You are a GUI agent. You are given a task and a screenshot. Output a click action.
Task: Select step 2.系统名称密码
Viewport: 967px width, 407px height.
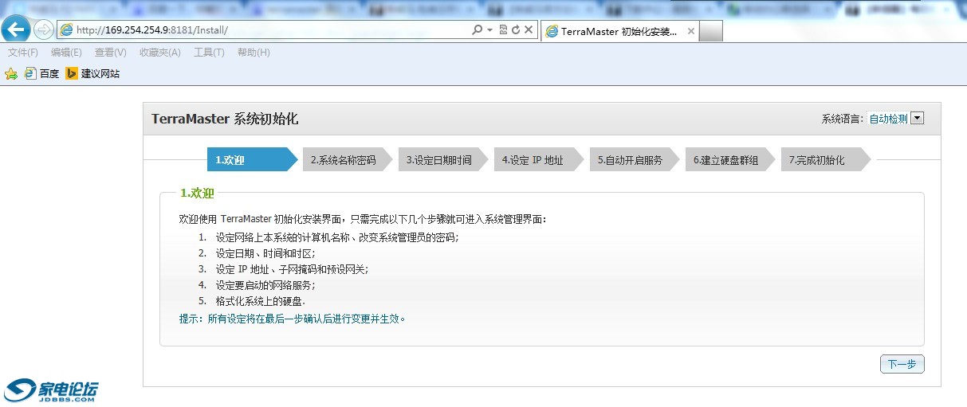(x=348, y=159)
